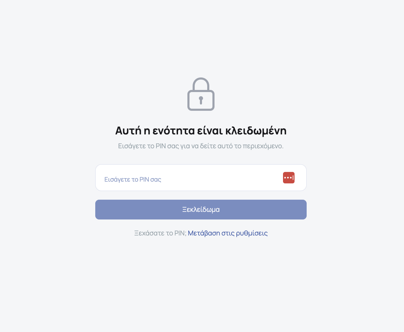Image resolution: width=404 pixels, height=332 pixels.
Task: Activate the wide 'Ξεκλείδωμα' unlock bar
Action: coord(201,209)
